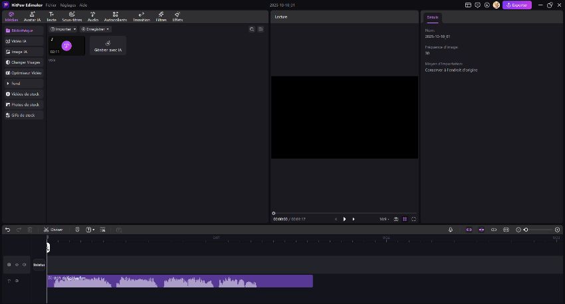Expand the Importer dropdown
Screen dimensions: 565x304
click(63, 29)
